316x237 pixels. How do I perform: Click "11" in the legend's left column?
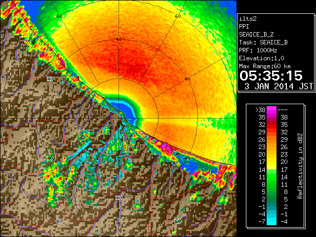(262, 177)
